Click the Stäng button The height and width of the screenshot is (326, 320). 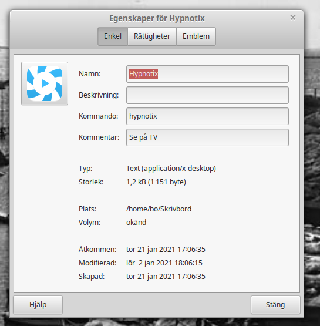275,305
